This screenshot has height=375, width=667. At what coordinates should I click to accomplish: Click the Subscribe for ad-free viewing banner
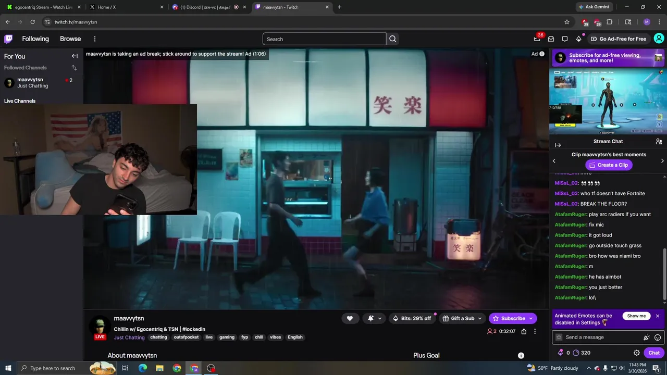[608, 58]
